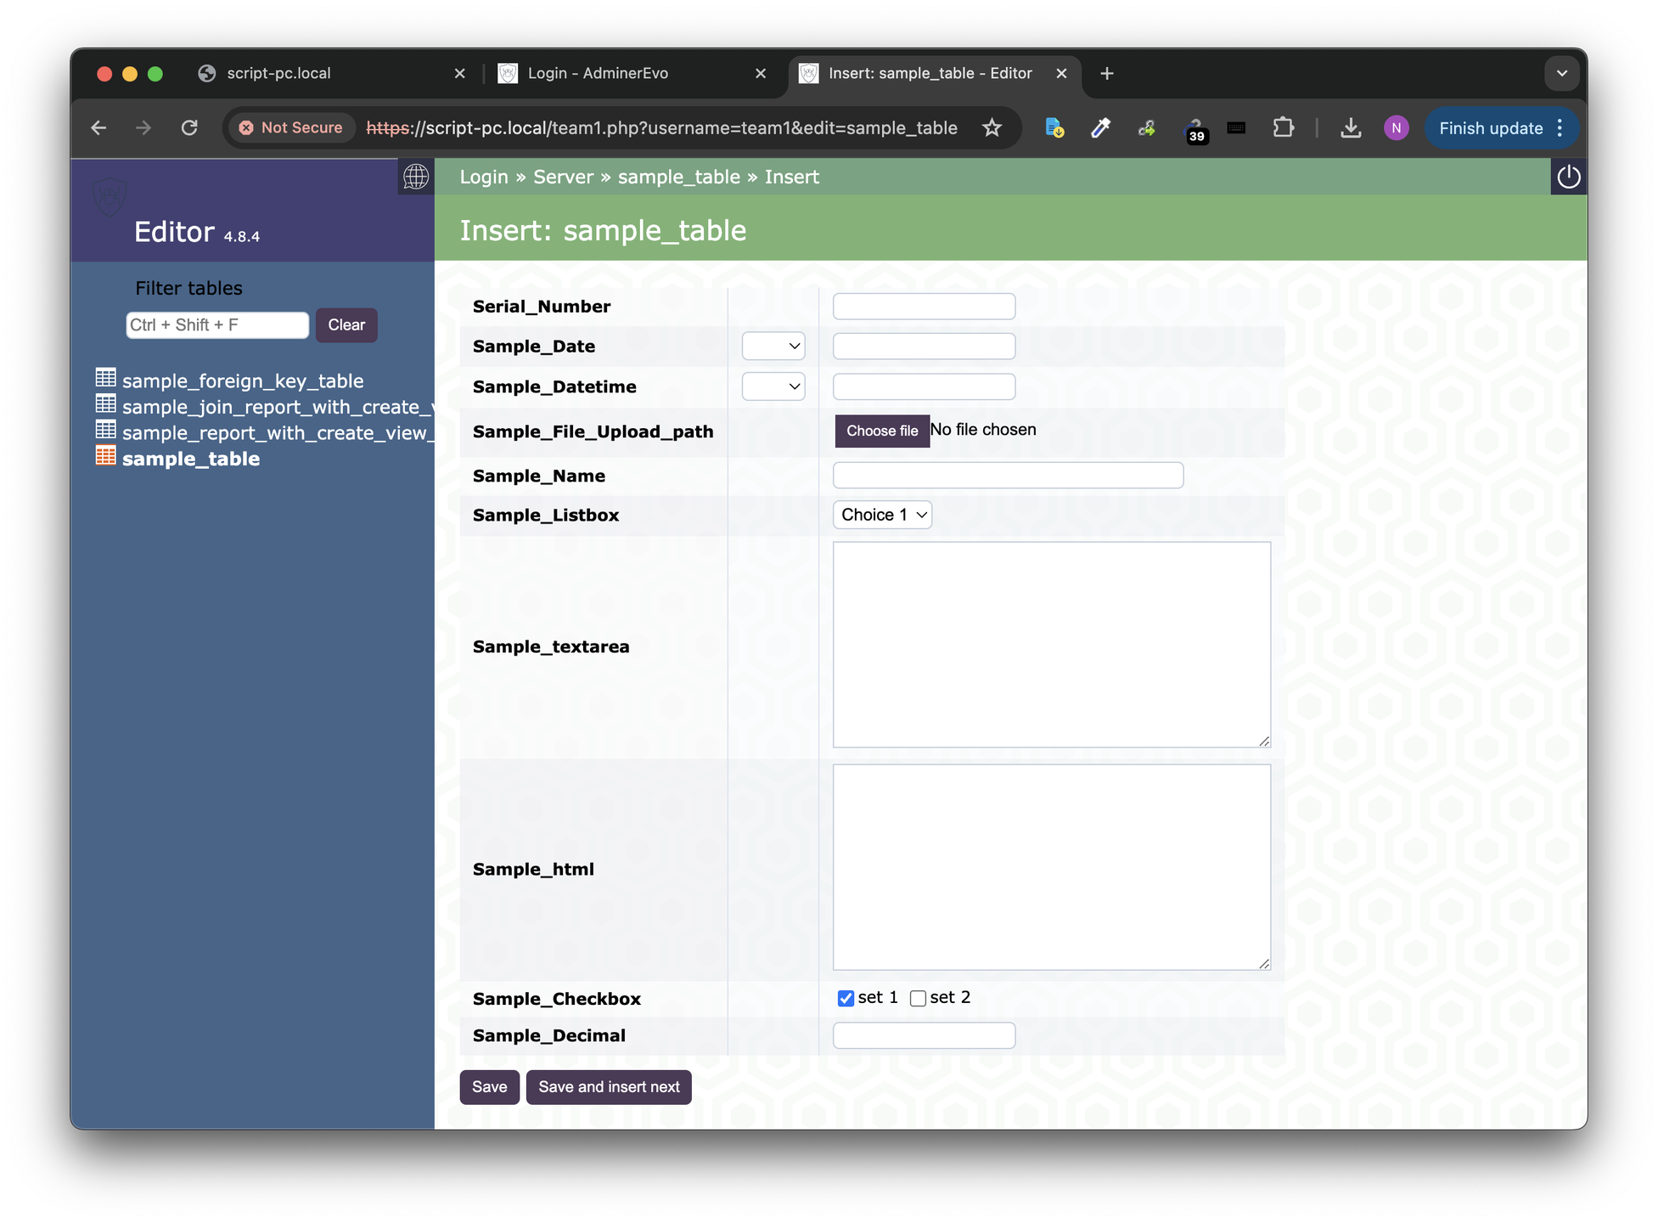Screen dimensions: 1658x1223
Task: Focus the Filter tables input field
Action: point(217,325)
